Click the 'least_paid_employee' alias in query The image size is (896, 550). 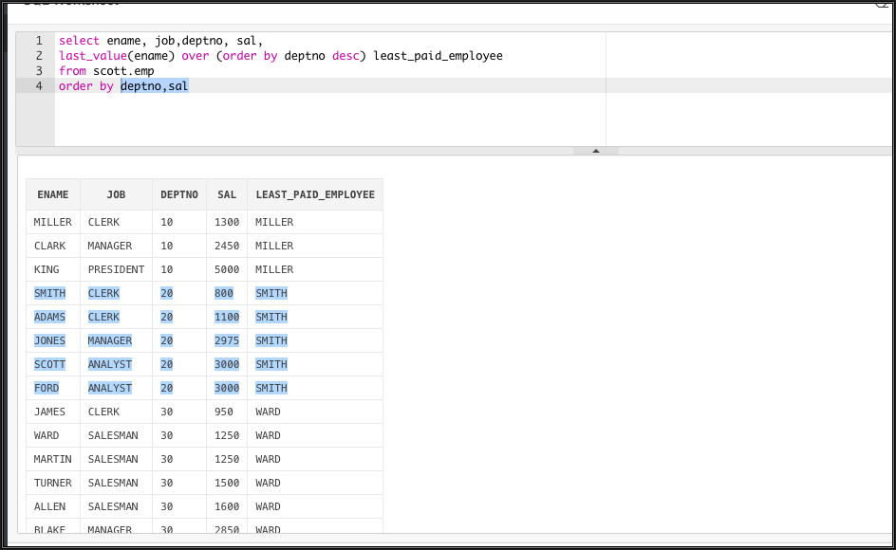438,56
